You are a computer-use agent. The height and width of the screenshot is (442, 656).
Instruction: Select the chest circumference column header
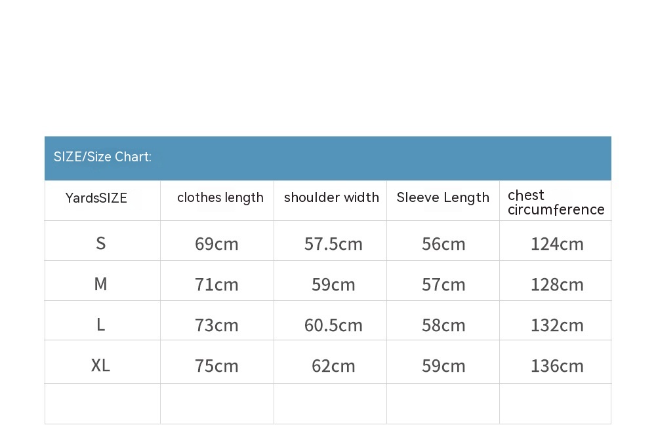[556, 203]
